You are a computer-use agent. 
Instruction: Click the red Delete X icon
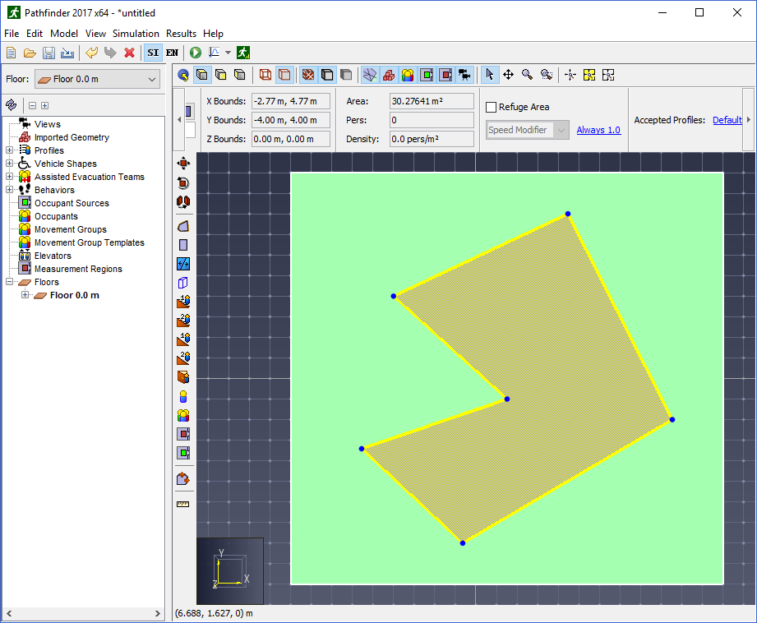129,53
